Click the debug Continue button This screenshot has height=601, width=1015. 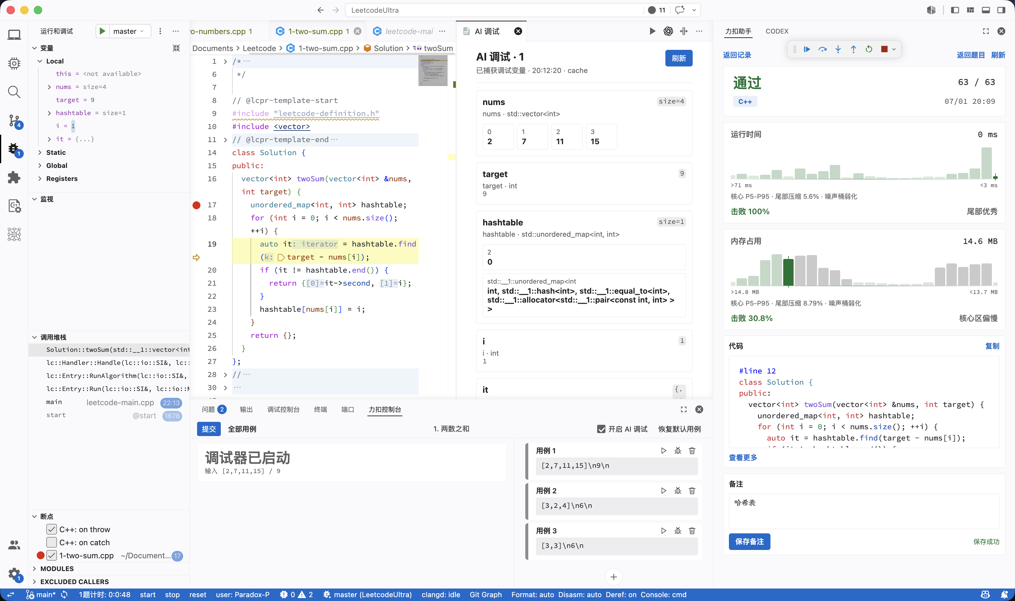tap(807, 50)
